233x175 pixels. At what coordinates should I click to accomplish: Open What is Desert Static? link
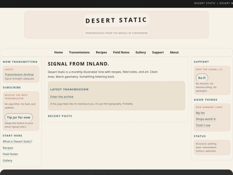pos(17,142)
